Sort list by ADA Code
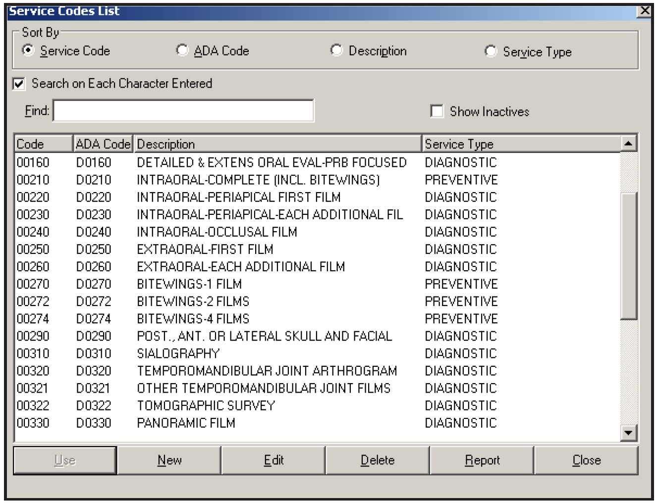Screen dimensions: 657x504 (x=182, y=50)
